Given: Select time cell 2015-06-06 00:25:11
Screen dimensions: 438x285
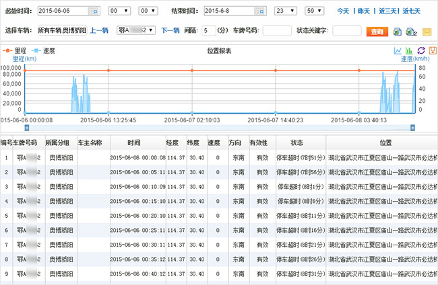Looking at the screenshot, I should point(138,230).
